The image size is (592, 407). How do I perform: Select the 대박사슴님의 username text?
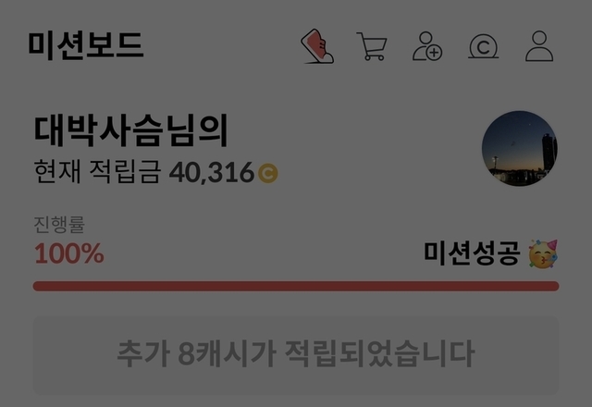coord(131,130)
